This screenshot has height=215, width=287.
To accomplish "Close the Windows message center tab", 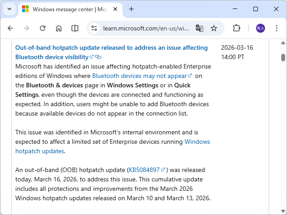I will tap(116, 9).
